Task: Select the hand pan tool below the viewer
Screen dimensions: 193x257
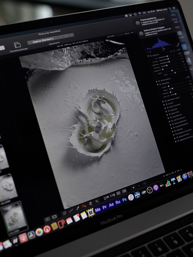Action: tap(90, 204)
